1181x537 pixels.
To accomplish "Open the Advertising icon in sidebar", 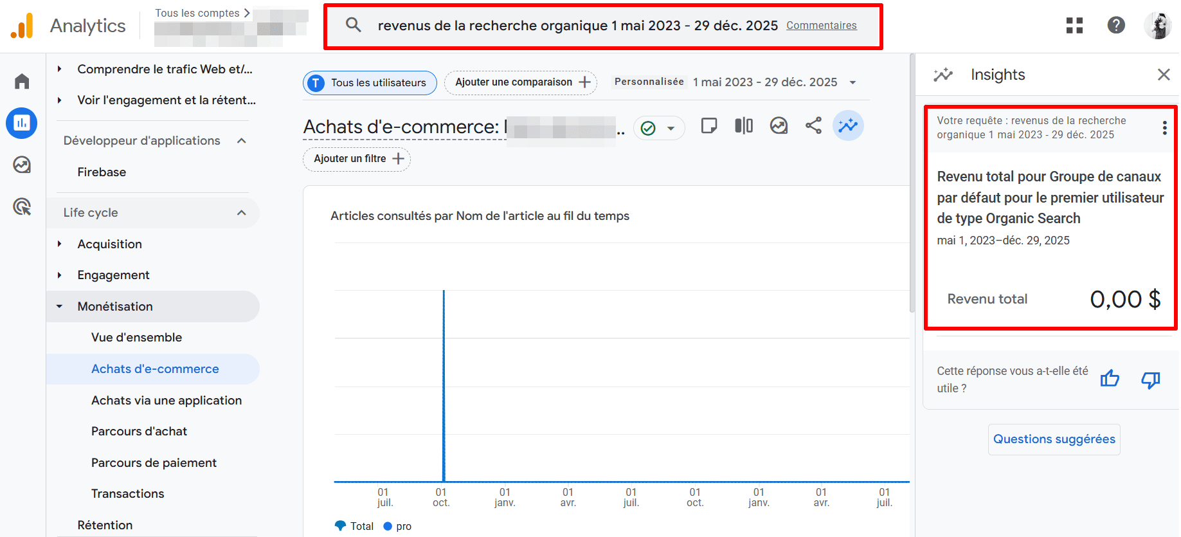I will (x=22, y=206).
